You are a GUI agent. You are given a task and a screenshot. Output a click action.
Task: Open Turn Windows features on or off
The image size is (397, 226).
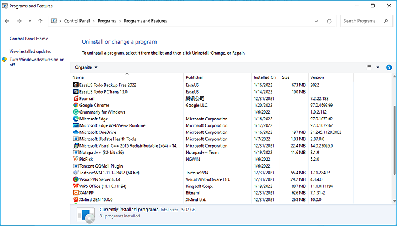[x=36, y=62]
